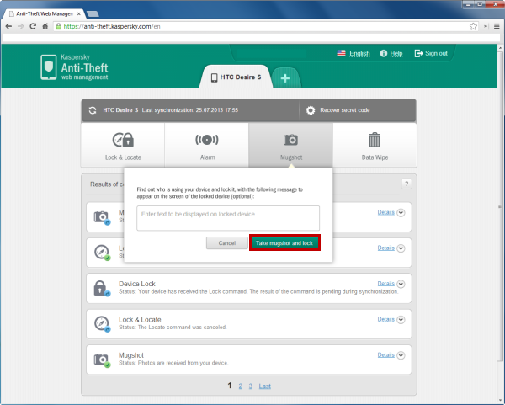Open Details link for Mugshot photos received
505x405 pixels.
pos(385,355)
